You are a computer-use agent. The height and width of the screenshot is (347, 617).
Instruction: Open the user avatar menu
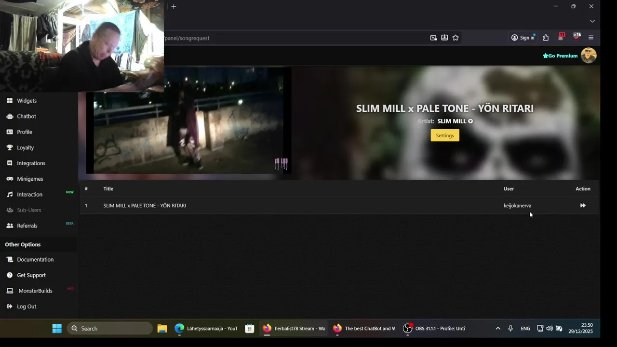[589, 55]
